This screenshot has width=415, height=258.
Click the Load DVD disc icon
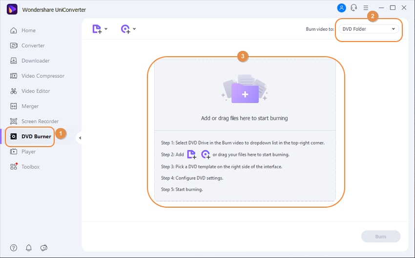click(x=125, y=29)
